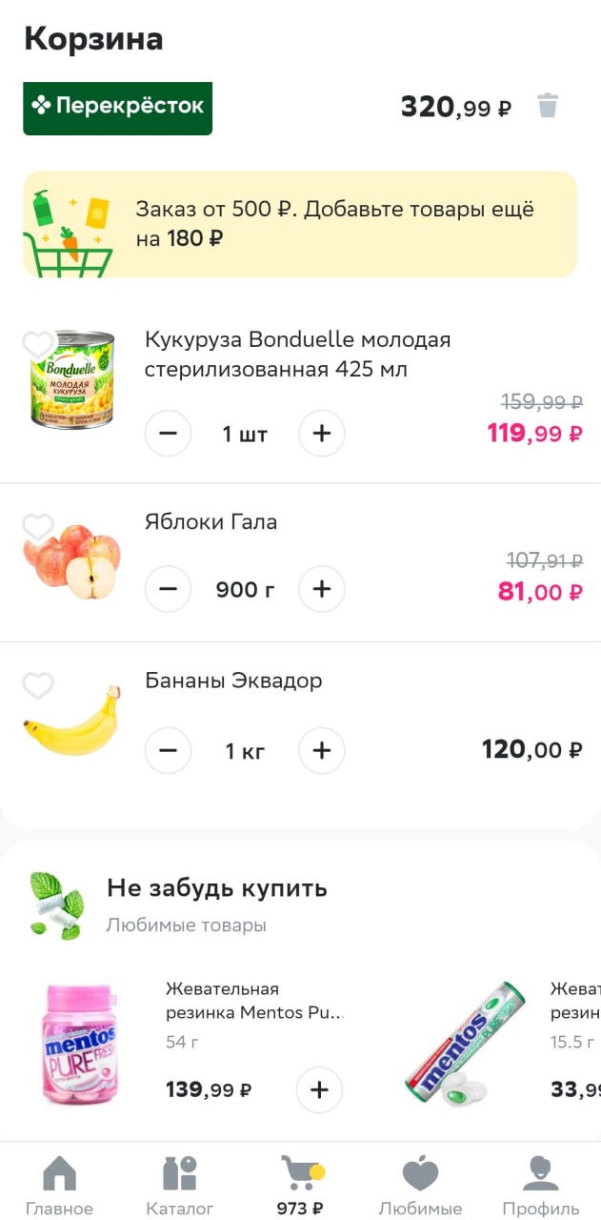
Task: Reduce Яблоки Гала weight with minus
Action: pyautogui.click(x=169, y=590)
